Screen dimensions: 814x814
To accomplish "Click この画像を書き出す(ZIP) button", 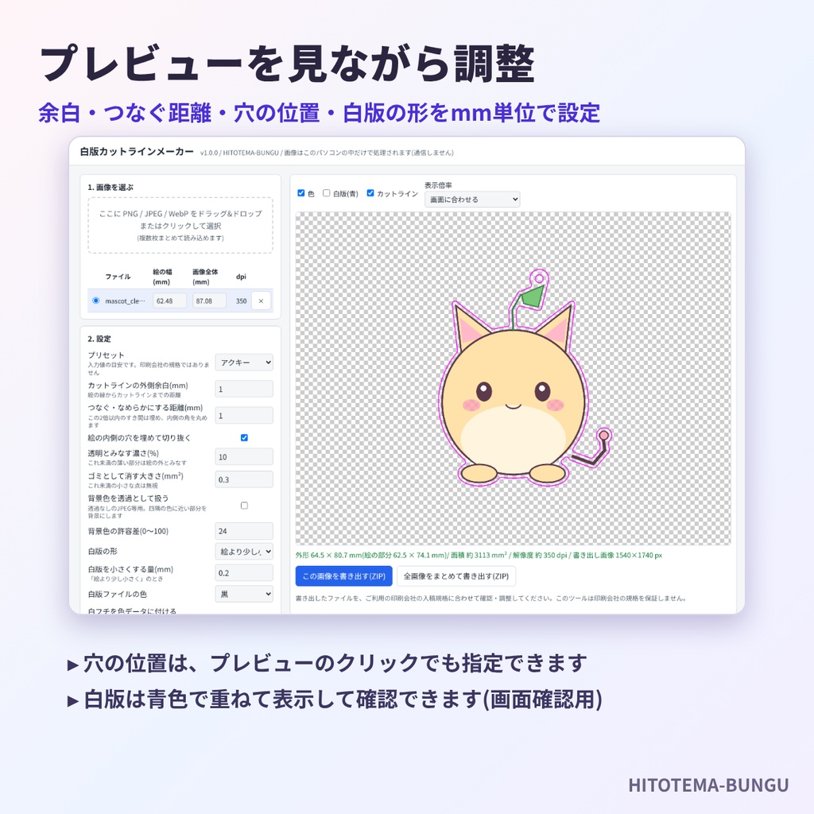I will click(343, 576).
